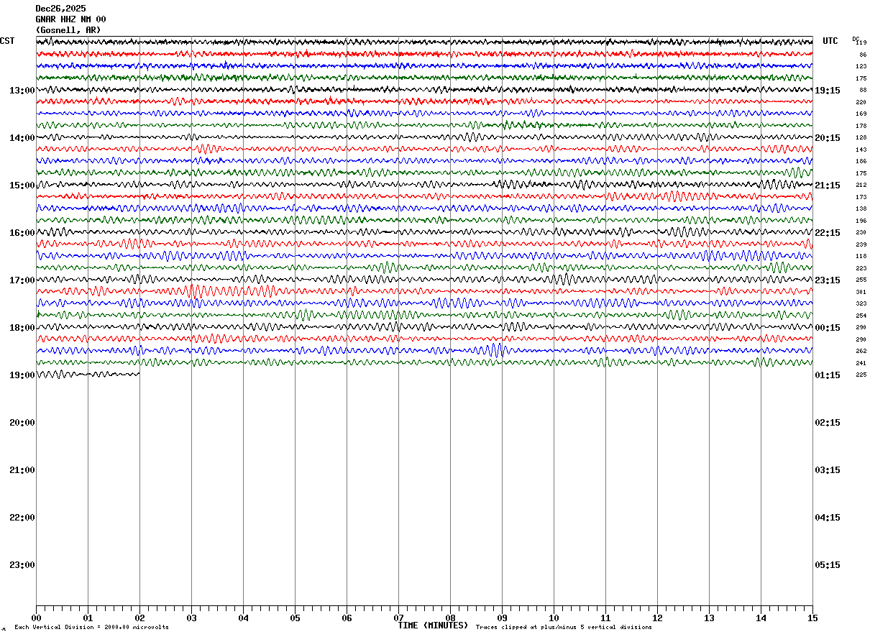
Task: Click the Traces clipped at plus/minus 5 note
Action: [x=564, y=628]
